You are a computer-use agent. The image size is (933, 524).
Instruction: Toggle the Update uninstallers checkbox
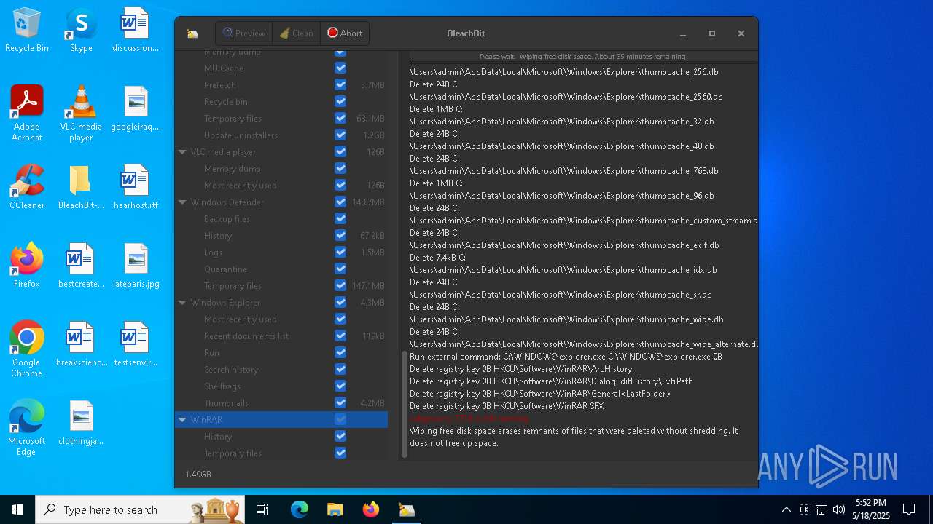[340, 135]
